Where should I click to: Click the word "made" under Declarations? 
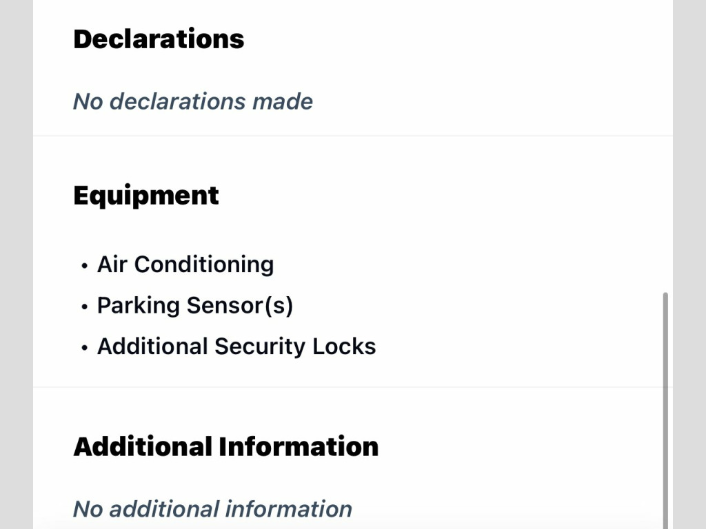(x=283, y=101)
